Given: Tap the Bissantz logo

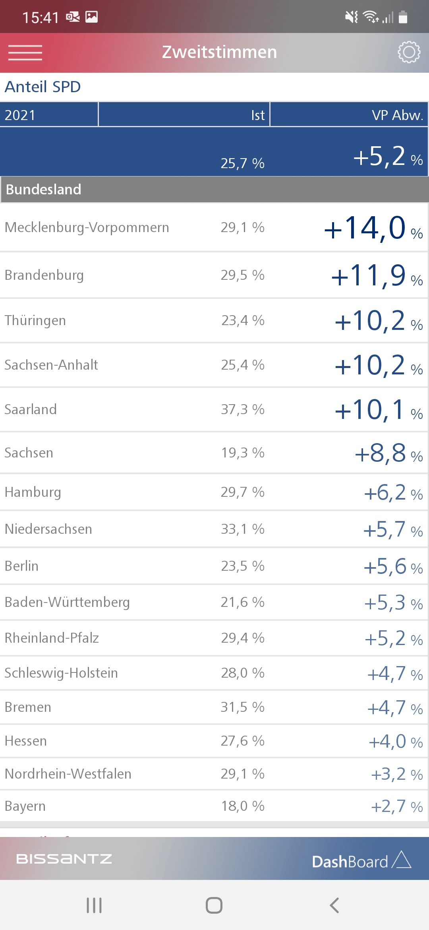Looking at the screenshot, I should [x=64, y=859].
